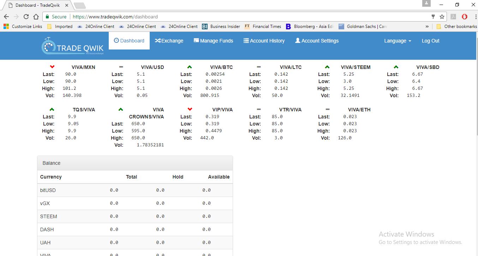
Task: Close the Dashboard - TradeQwik tab
Action: coord(67,5)
